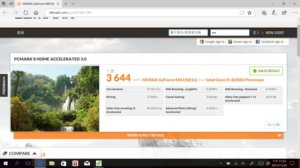Open browser settings and more menu
Screen dimensions: 300x168
point(295,13)
